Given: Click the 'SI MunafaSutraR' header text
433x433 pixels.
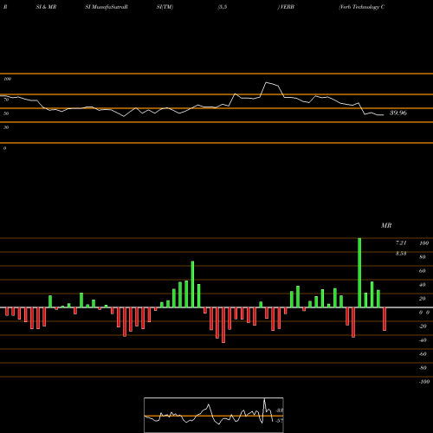Looking at the screenshot, I should click(x=107, y=7).
